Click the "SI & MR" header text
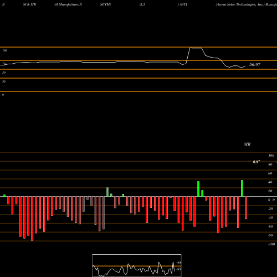This screenshot has width=277, height=277. (x=29, y=4)
